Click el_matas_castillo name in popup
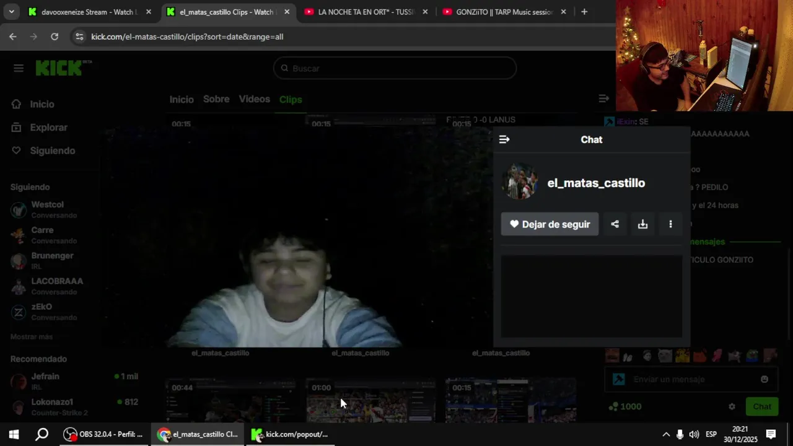The image size is (793, 446). (x=596, y=183)
